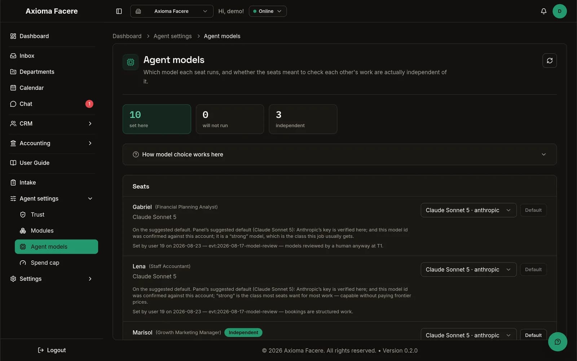Select the 10 set here stat card
The height and width of the screenshot is (361, 577).
(157, 119)
